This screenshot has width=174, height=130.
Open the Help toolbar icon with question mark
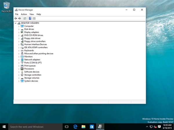pyautogui.click(x=30, y=18)
